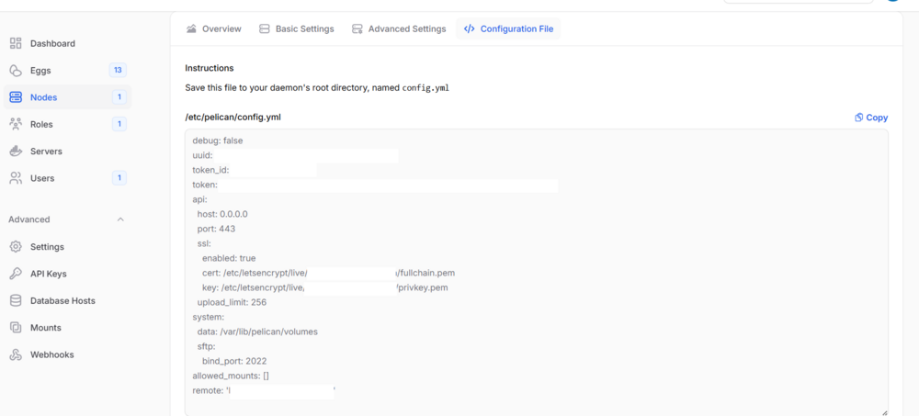This screenshot has width=919, height=416.
Task: Select the Configuration File tab
Action: pyautogui.click(x=508, y=28)
